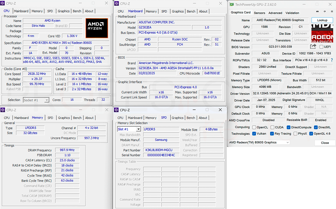Click the CPU Microcode value 0xB70001E
This screenshot has height=209, width=336.
(x=212, y=73)
